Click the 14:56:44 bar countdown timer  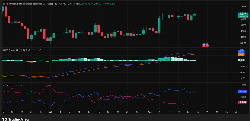click(243, 16)
